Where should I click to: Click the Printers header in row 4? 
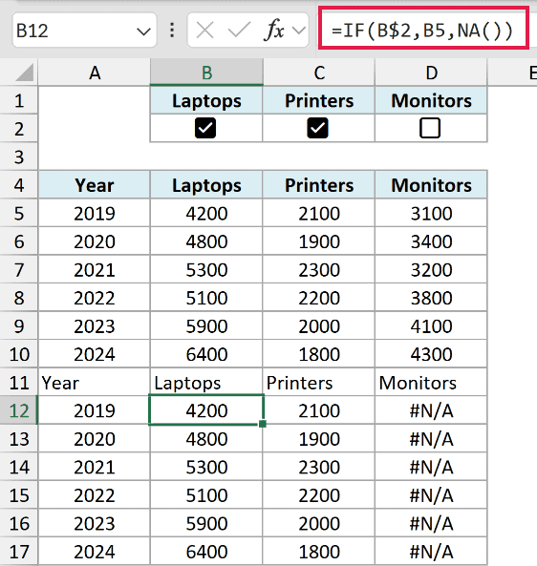319,185
